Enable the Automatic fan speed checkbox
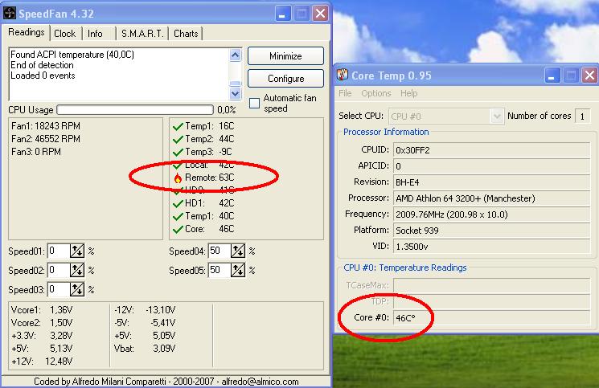The height and width of the screenshot is (388, 599). point(254,103)
